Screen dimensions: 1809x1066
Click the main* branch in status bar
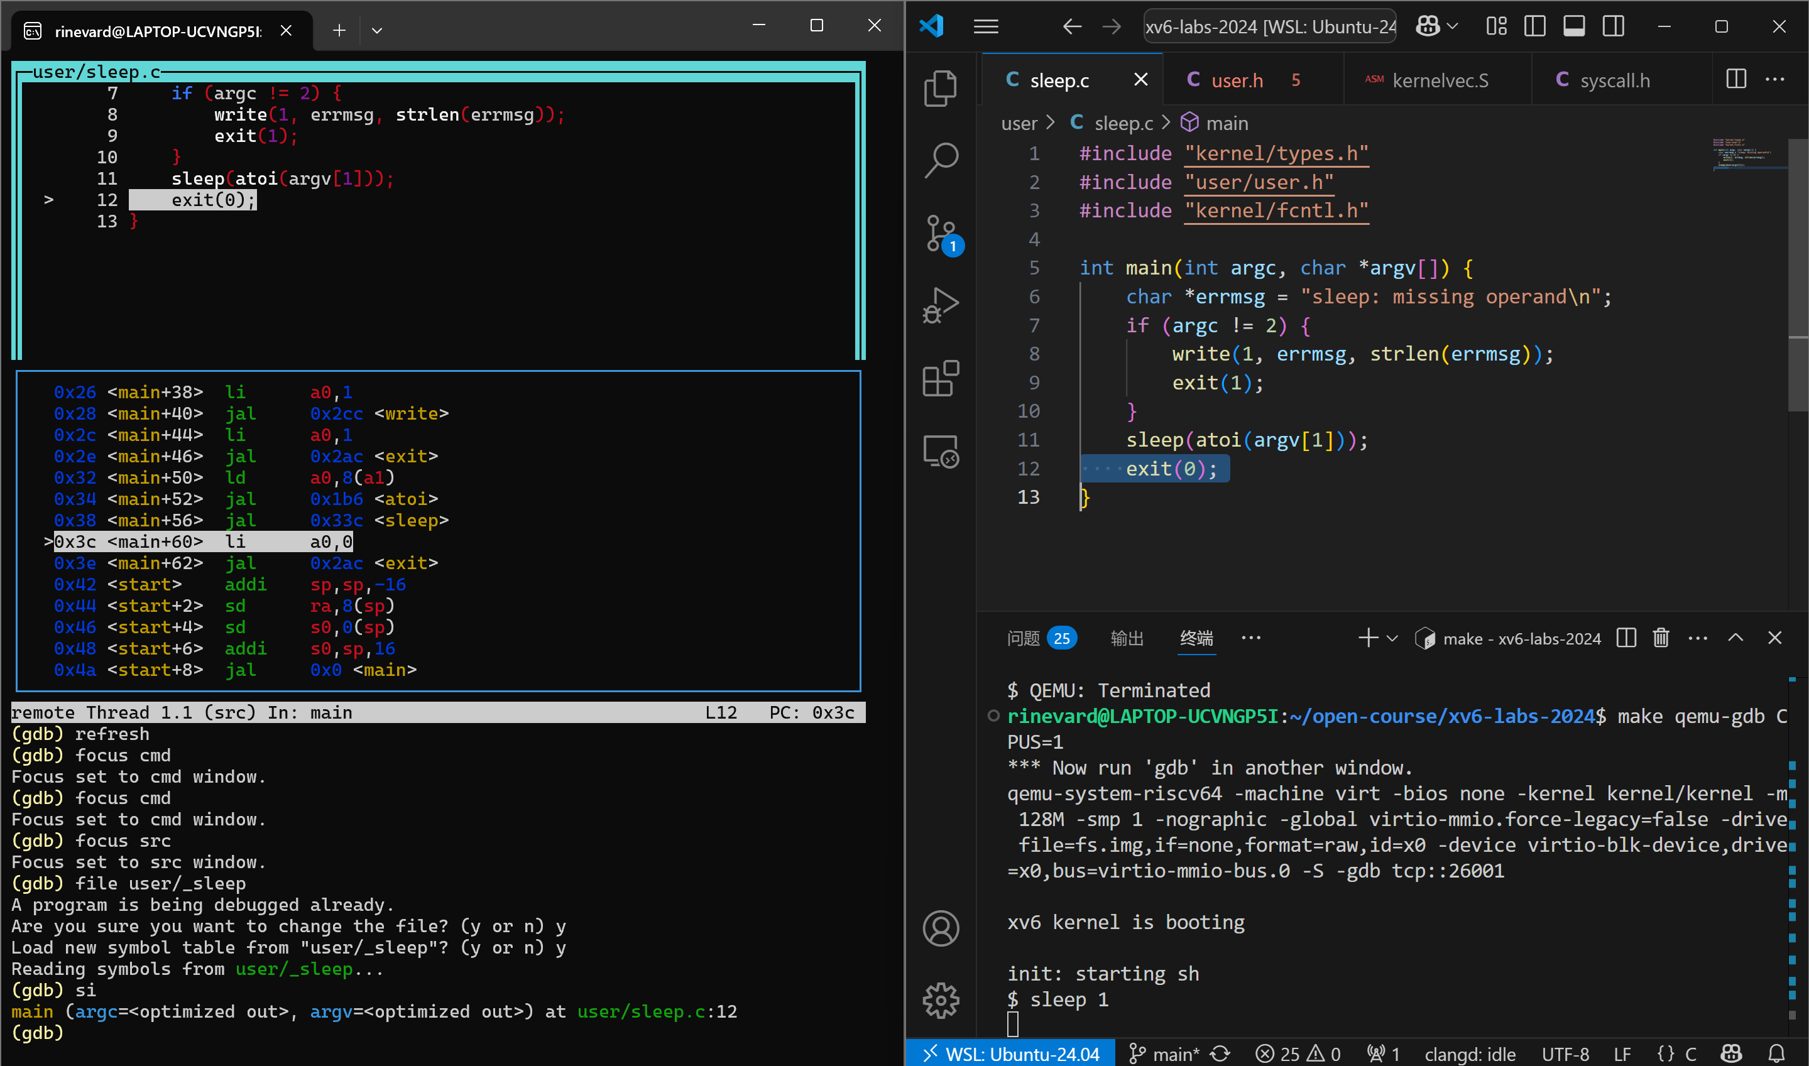1164,1054
